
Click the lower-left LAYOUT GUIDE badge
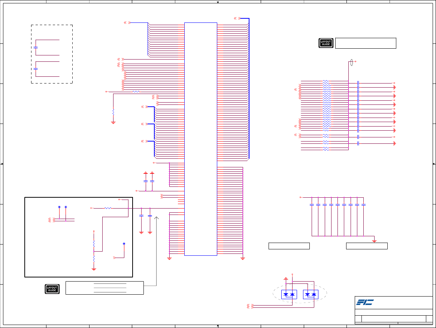point(52,289)
